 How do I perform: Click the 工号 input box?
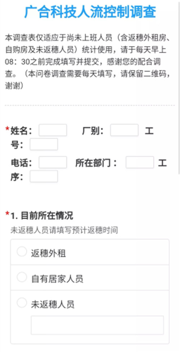tap(44, 144)
